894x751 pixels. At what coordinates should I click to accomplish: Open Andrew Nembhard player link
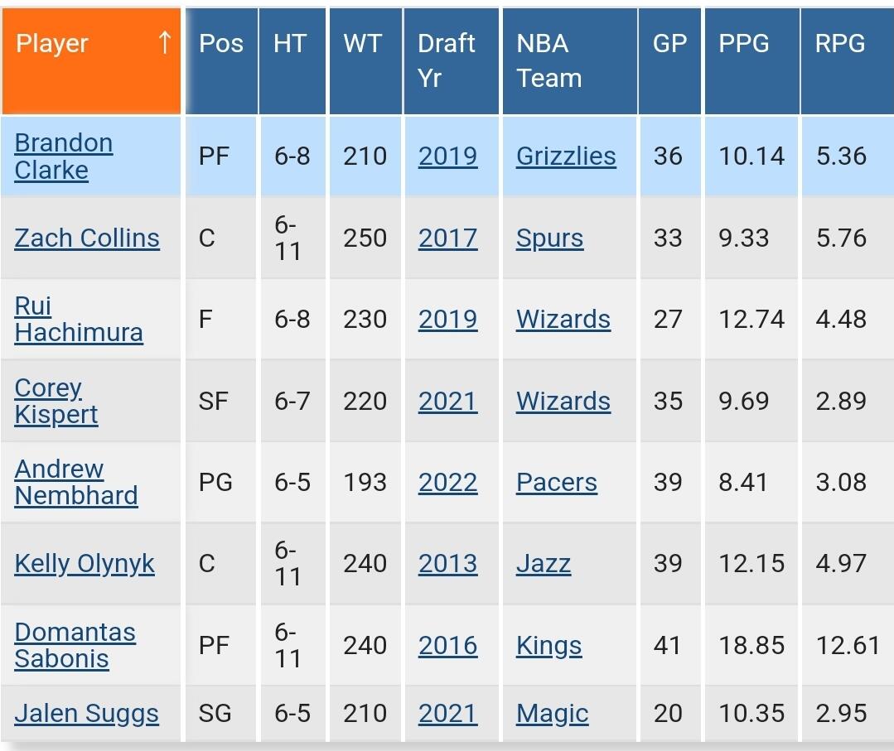pyautogui.click(x=76, y=483)
